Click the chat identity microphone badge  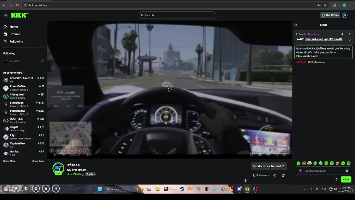pyautogui.click(x=300, y=171)
